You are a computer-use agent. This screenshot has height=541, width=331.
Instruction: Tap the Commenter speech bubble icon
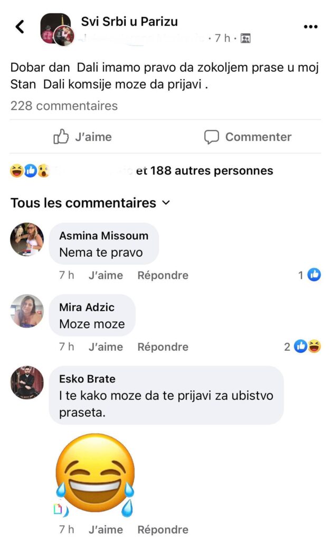(212, 137)
